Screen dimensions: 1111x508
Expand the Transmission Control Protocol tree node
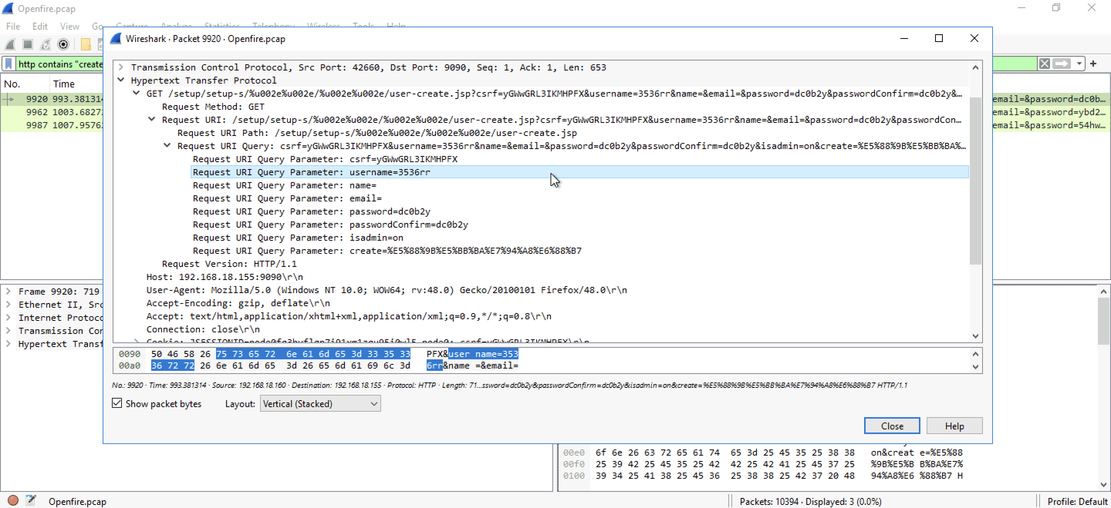(121, 67)
